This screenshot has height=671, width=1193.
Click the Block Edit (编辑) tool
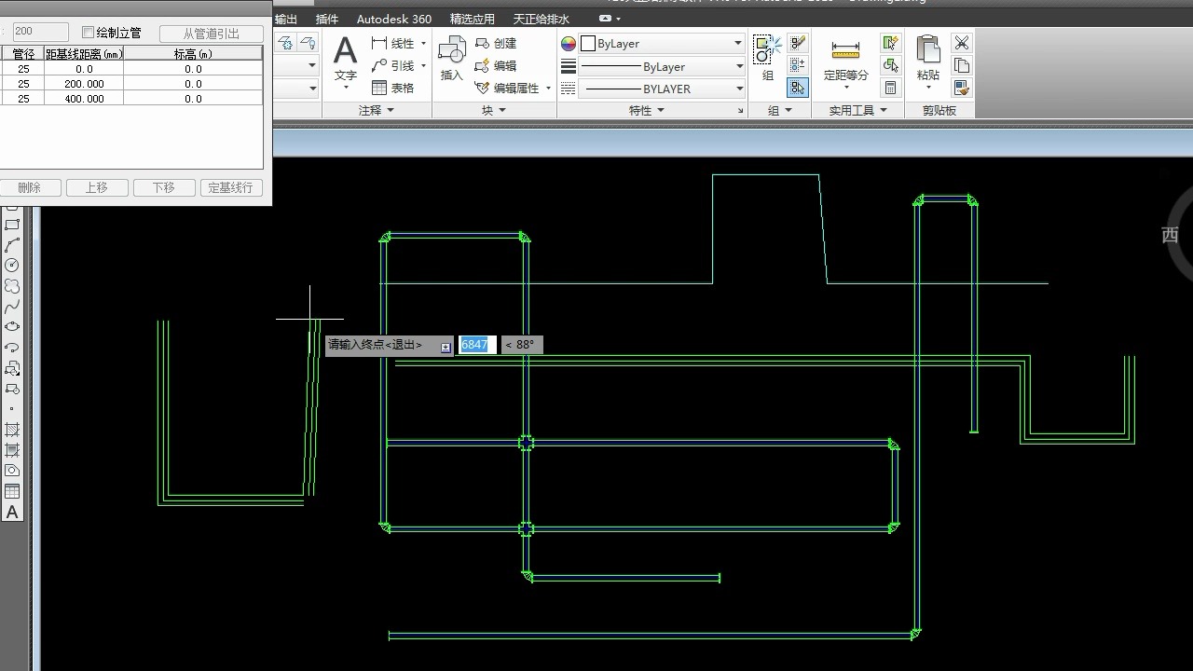click(x=496, y=65)
